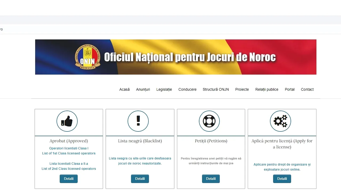The width and height of the screenshot is (341, 192).
Task: Open the Lista neagra cu site-urile link
Action: [x=140, y=161]
